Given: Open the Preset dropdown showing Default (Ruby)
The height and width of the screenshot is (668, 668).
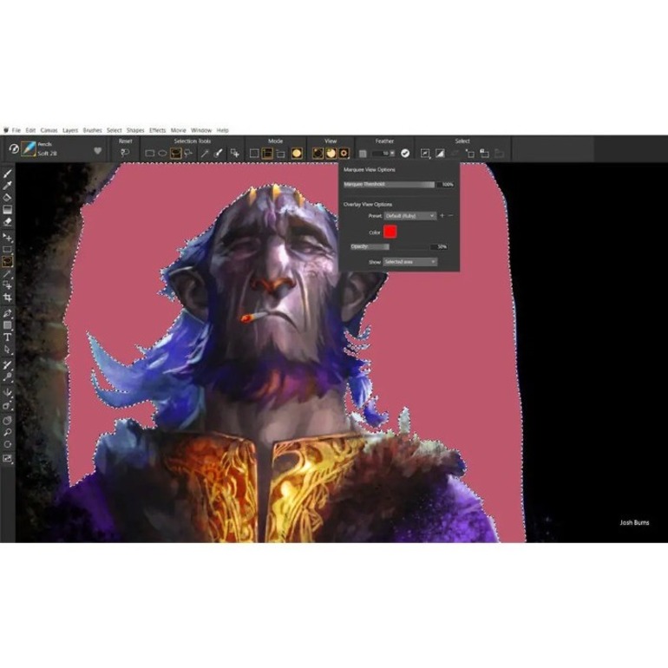Looking at the screenshot, I should click(409, 215).
